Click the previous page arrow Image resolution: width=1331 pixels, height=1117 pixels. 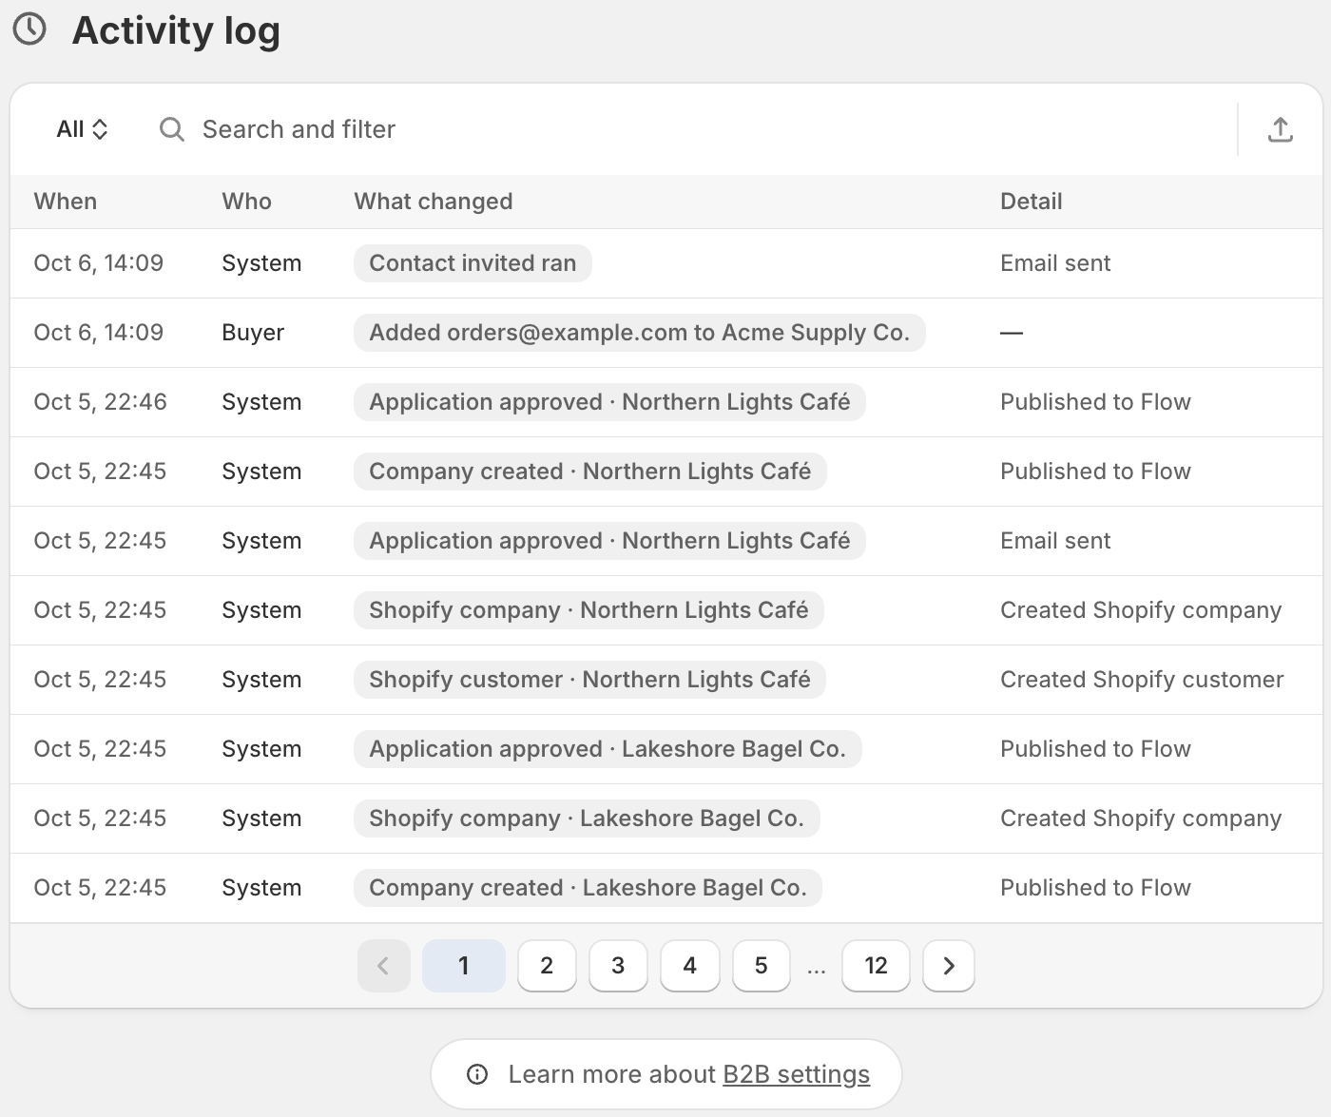coord(384,966)
